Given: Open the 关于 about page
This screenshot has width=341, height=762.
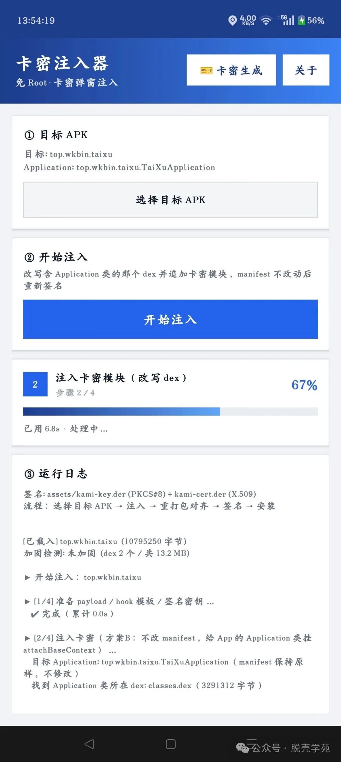Looking at the screenshot, I should click(306, 70).
